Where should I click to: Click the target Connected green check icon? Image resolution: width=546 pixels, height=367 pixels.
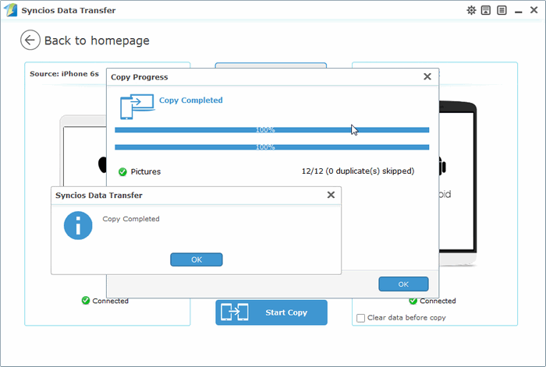coord(413,301)
